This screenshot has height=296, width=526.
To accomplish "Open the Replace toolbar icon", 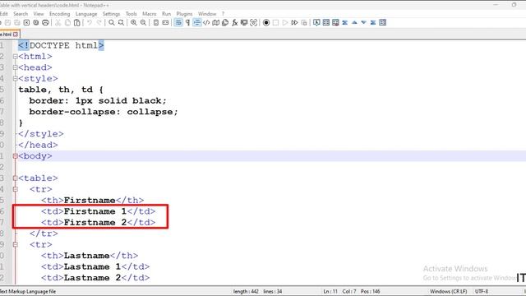I will 121,22.
